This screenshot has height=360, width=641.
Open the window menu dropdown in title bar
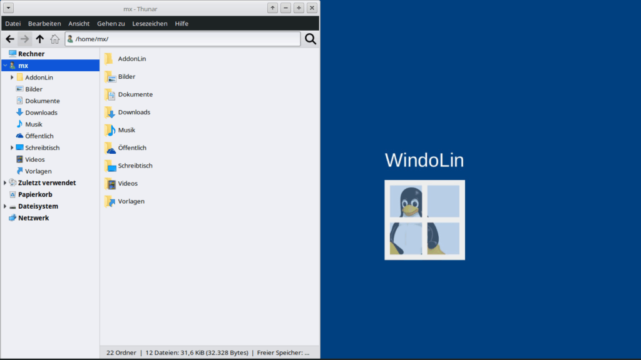pos(9,7)
